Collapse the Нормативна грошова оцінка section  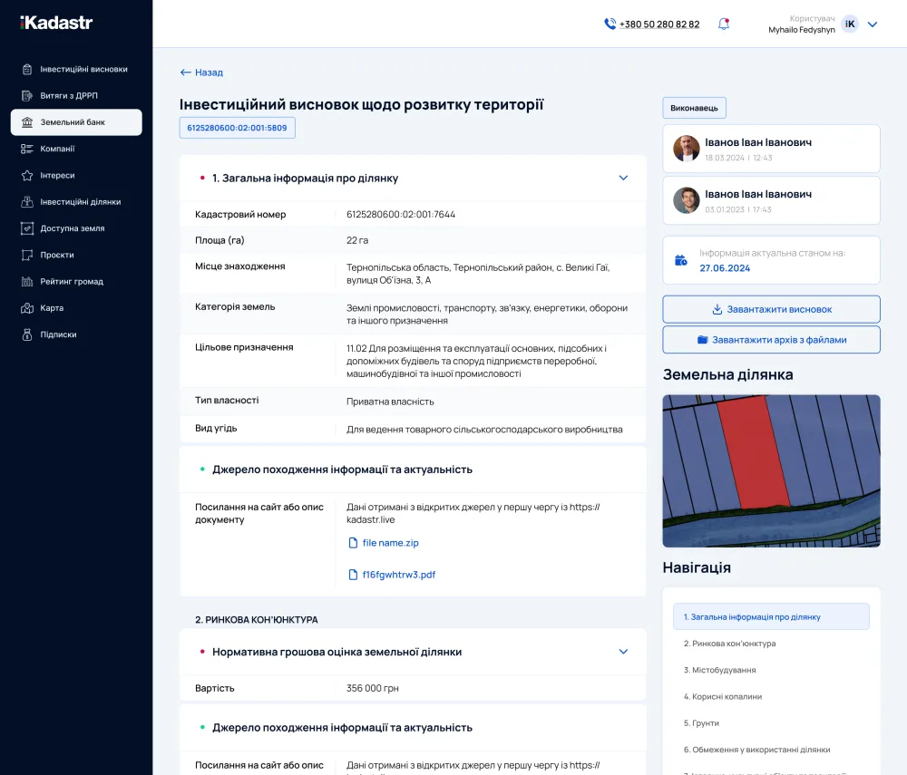pyautogui.click(x=623, y=652)
